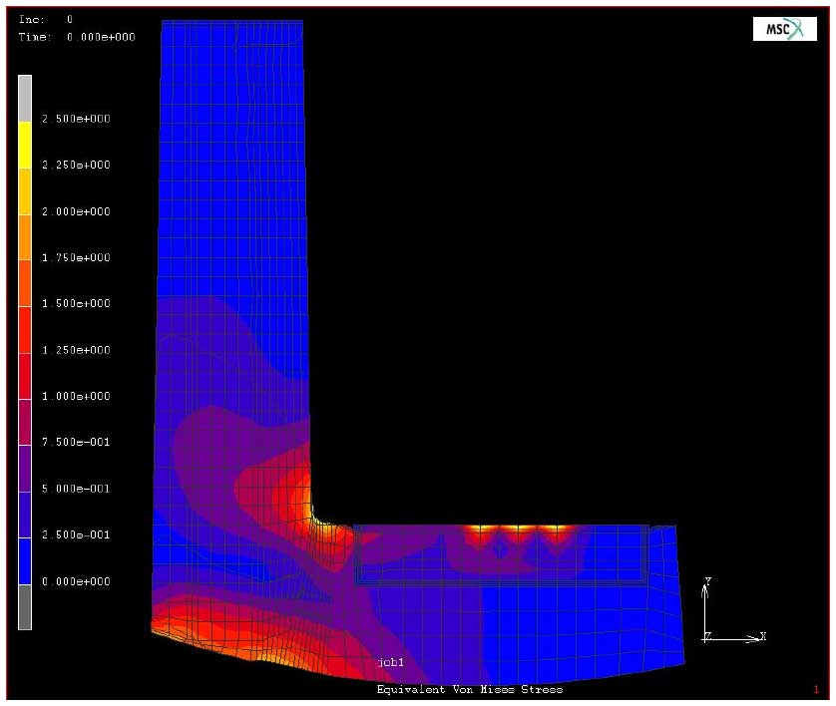Screen dimensions: 836x706
Task: Click the 2.000e+000 legend value
Action: click(x=76, y=211)
